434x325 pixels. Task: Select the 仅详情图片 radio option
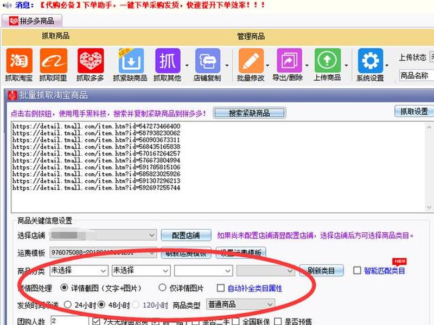pyautogui.click(x=162, y=288)
